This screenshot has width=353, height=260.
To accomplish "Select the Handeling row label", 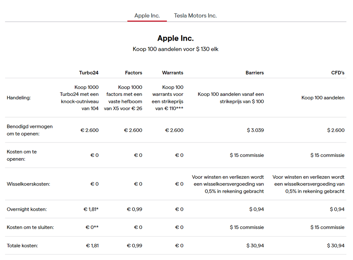I will click(x=19, y=98).
